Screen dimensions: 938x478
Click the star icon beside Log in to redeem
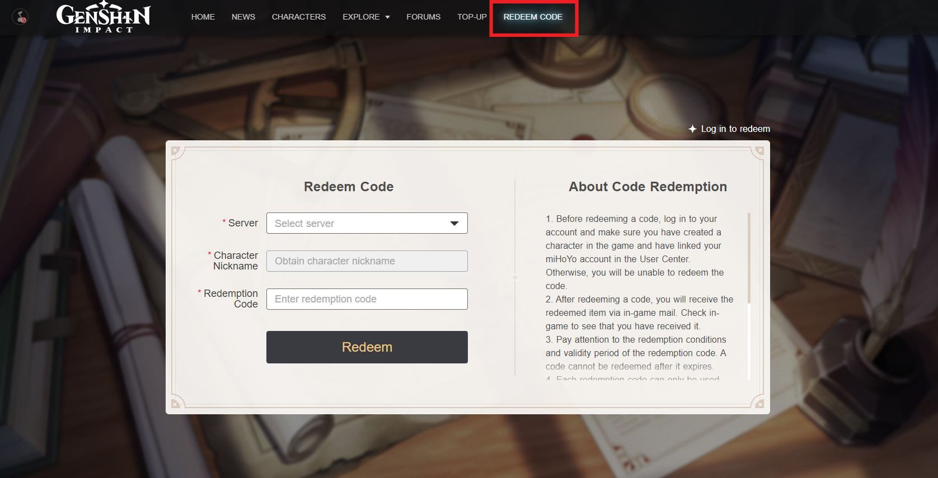click(x=692, y=129)
